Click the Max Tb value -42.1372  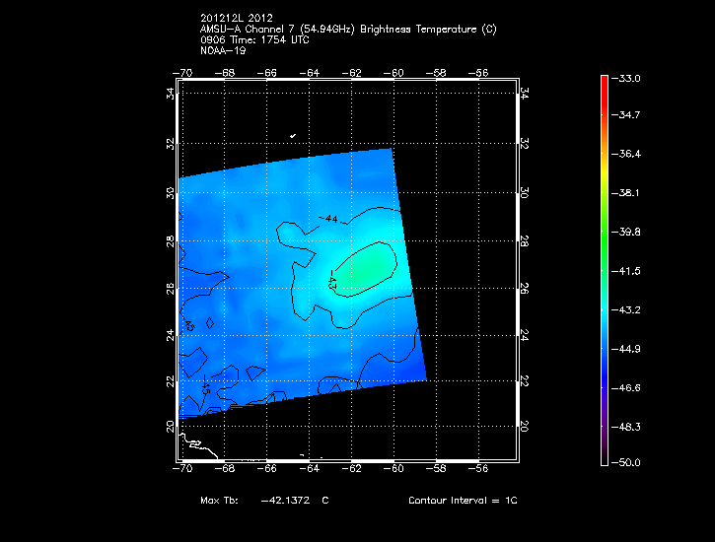[x=286, y=501]
